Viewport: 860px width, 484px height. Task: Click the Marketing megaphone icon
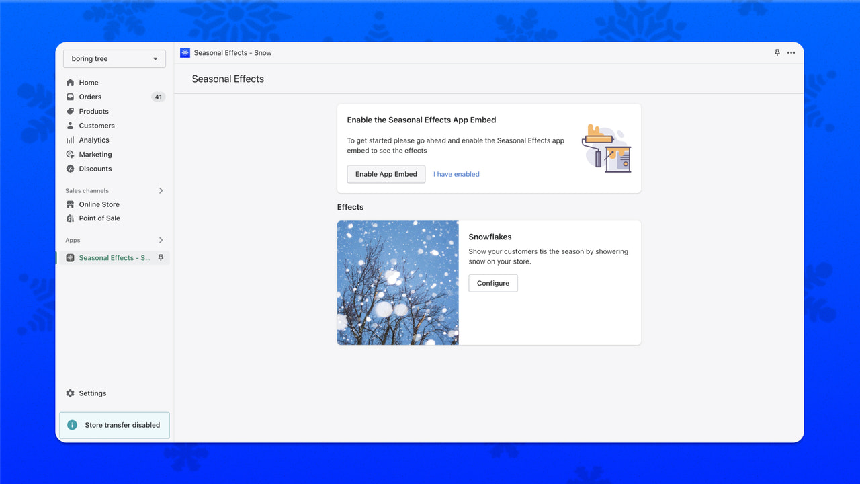coord(71,154)
